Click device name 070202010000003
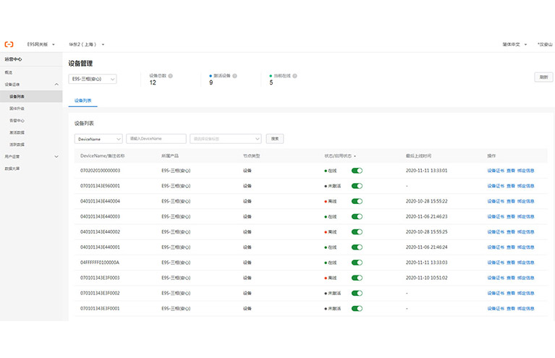555x358 pixels. point(100,171)
